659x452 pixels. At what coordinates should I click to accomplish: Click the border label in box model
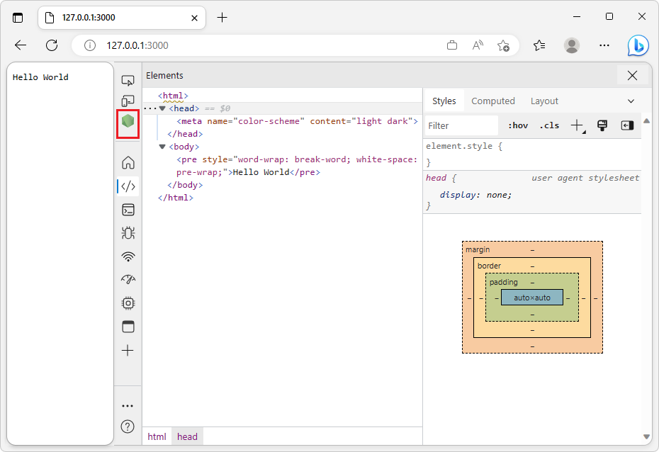coord(489,266)
